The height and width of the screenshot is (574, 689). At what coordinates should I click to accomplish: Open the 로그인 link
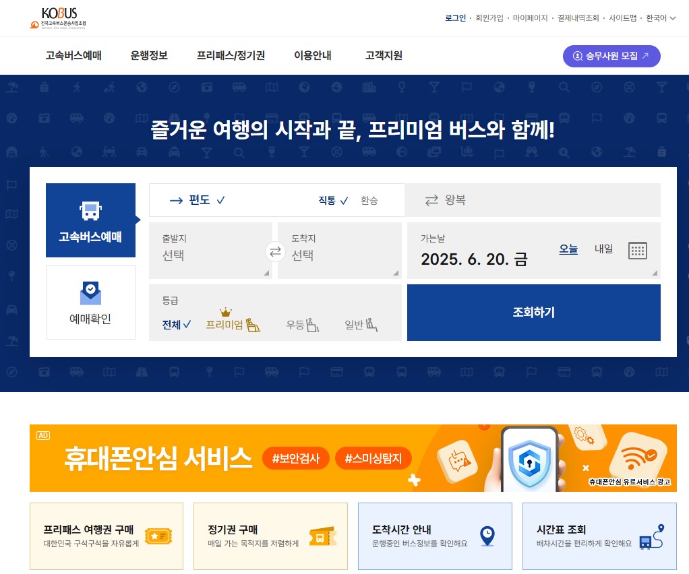pos(456,18)
